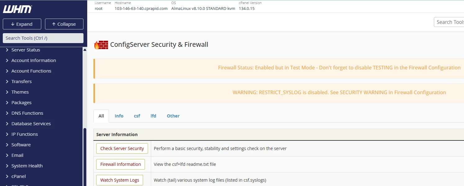Open System Health in sidebar

(27, 166)
